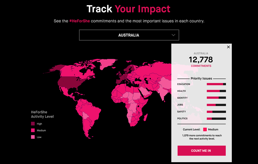This screenshot has width=258, height=164.
Task: Click the Current Level Medium indicator swatch
Action: 205,129
